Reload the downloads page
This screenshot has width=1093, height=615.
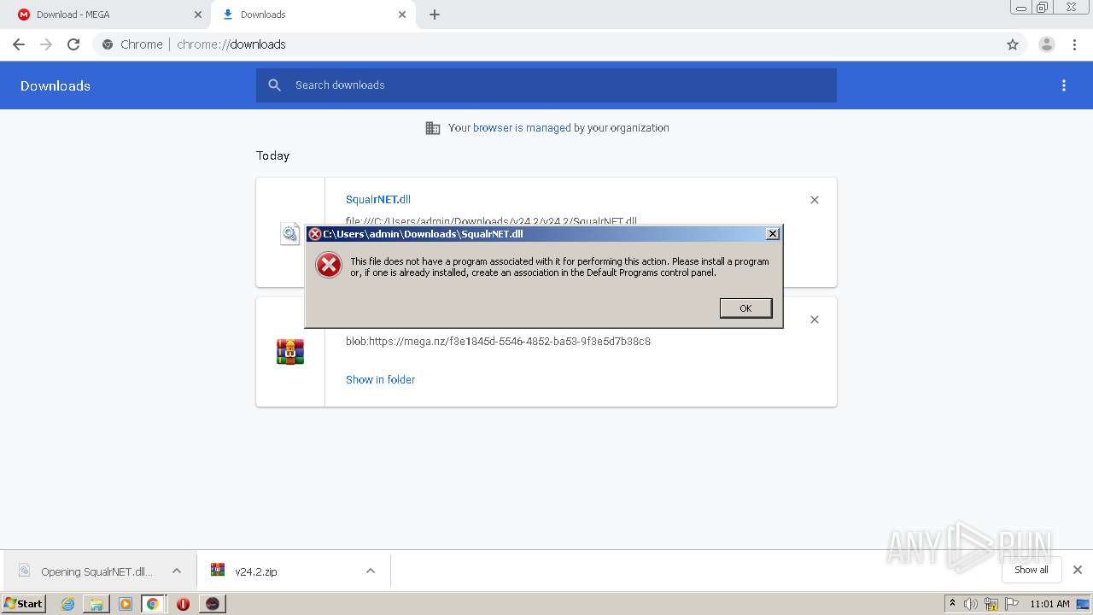coord(73,44)
